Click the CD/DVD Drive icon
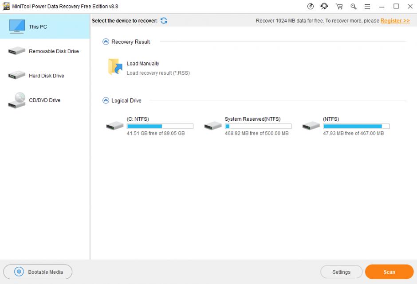The height and width of the screenshot is (284, 417). pos(17,100)
